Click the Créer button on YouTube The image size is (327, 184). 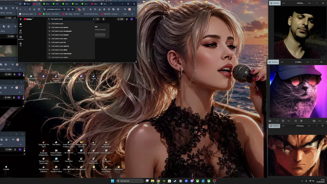(x=120, y=19)
